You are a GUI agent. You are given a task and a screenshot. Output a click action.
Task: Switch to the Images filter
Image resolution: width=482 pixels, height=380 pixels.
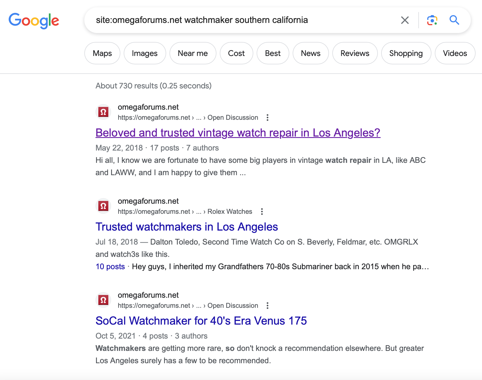click(x=145, y=53)
